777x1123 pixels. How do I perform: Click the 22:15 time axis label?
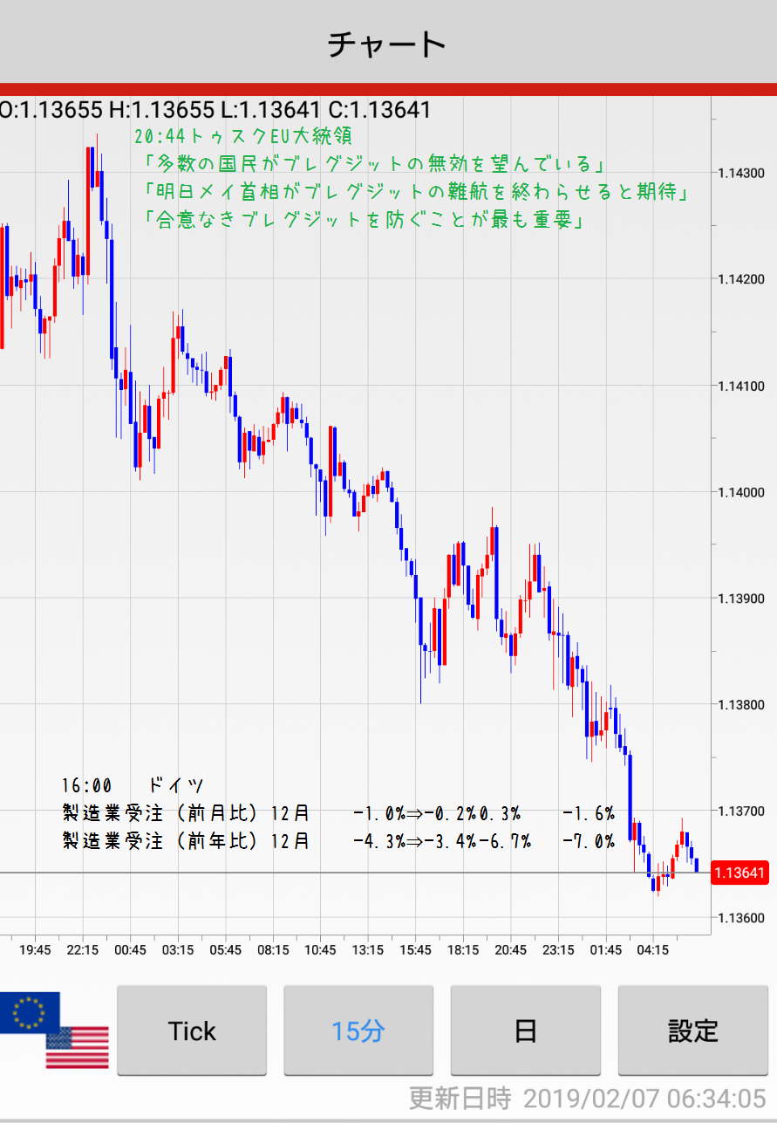83,949
